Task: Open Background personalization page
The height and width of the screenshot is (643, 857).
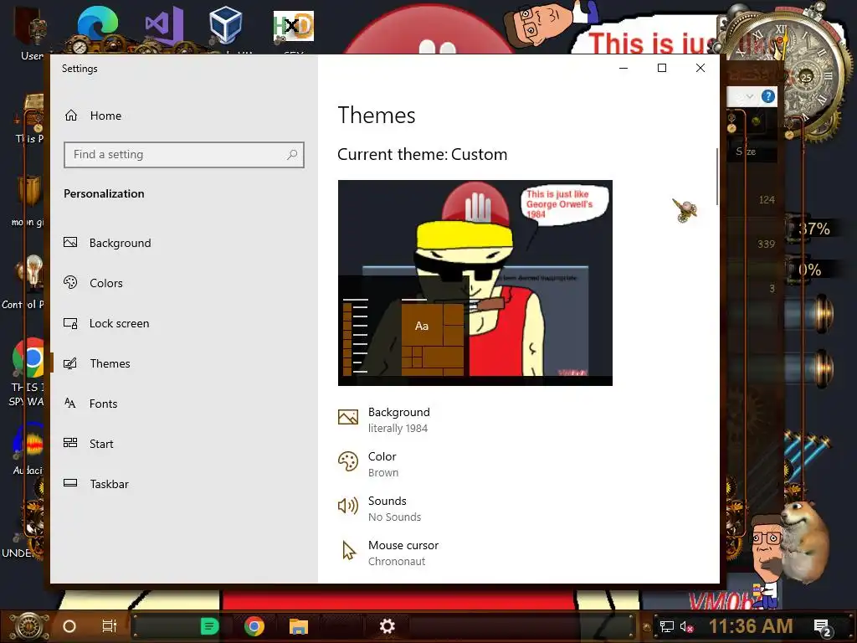Action: pyautogui.click(x=108, y=243)
